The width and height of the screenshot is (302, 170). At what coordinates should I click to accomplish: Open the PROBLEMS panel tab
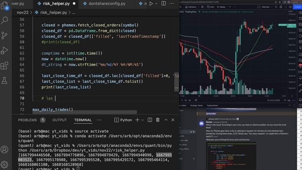click(27, 120)
